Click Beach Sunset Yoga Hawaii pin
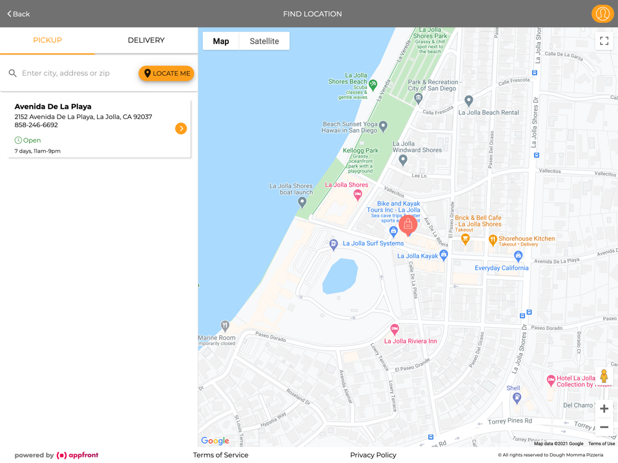This screenshot has height=463, width=618. click(383, 127)
